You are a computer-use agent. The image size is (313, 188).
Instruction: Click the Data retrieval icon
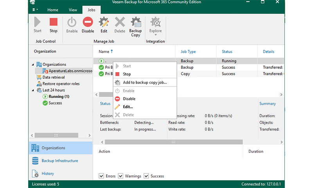point(39,77)
